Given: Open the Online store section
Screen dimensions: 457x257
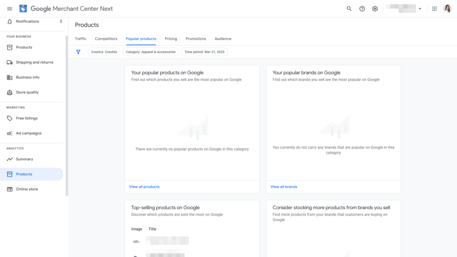Looking at the screenshot, I should [27, 189].
